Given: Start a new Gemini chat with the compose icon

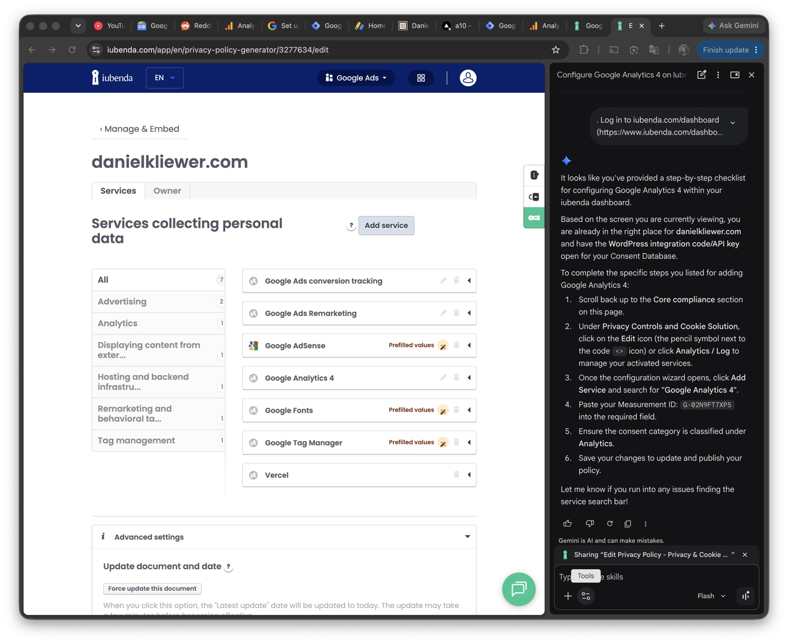Looking at the screenshot, I should (x=701, y=75).
